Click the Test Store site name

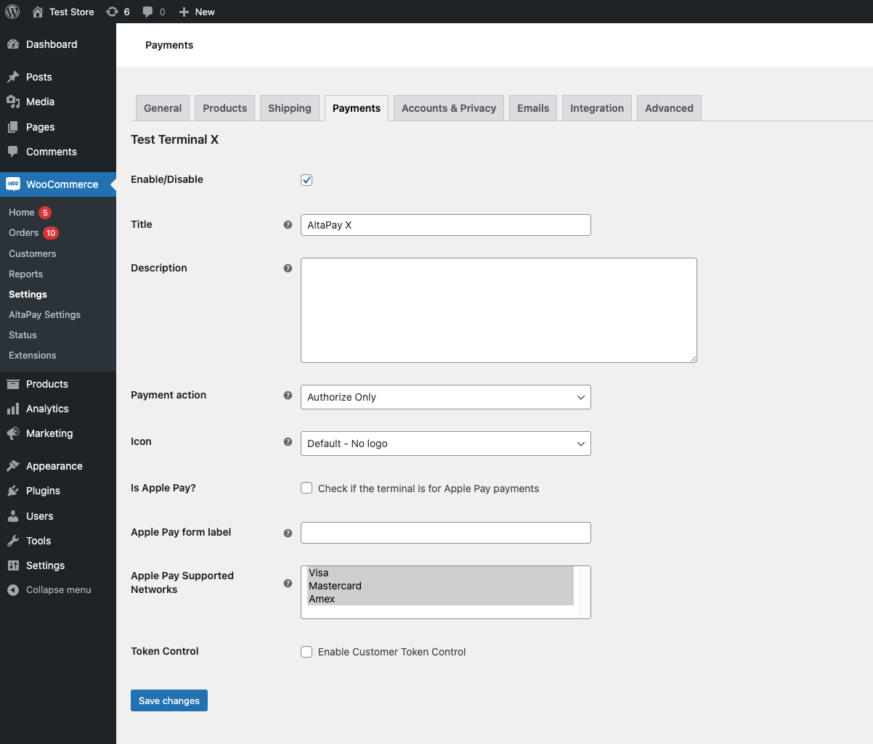[x=72, y=12]
